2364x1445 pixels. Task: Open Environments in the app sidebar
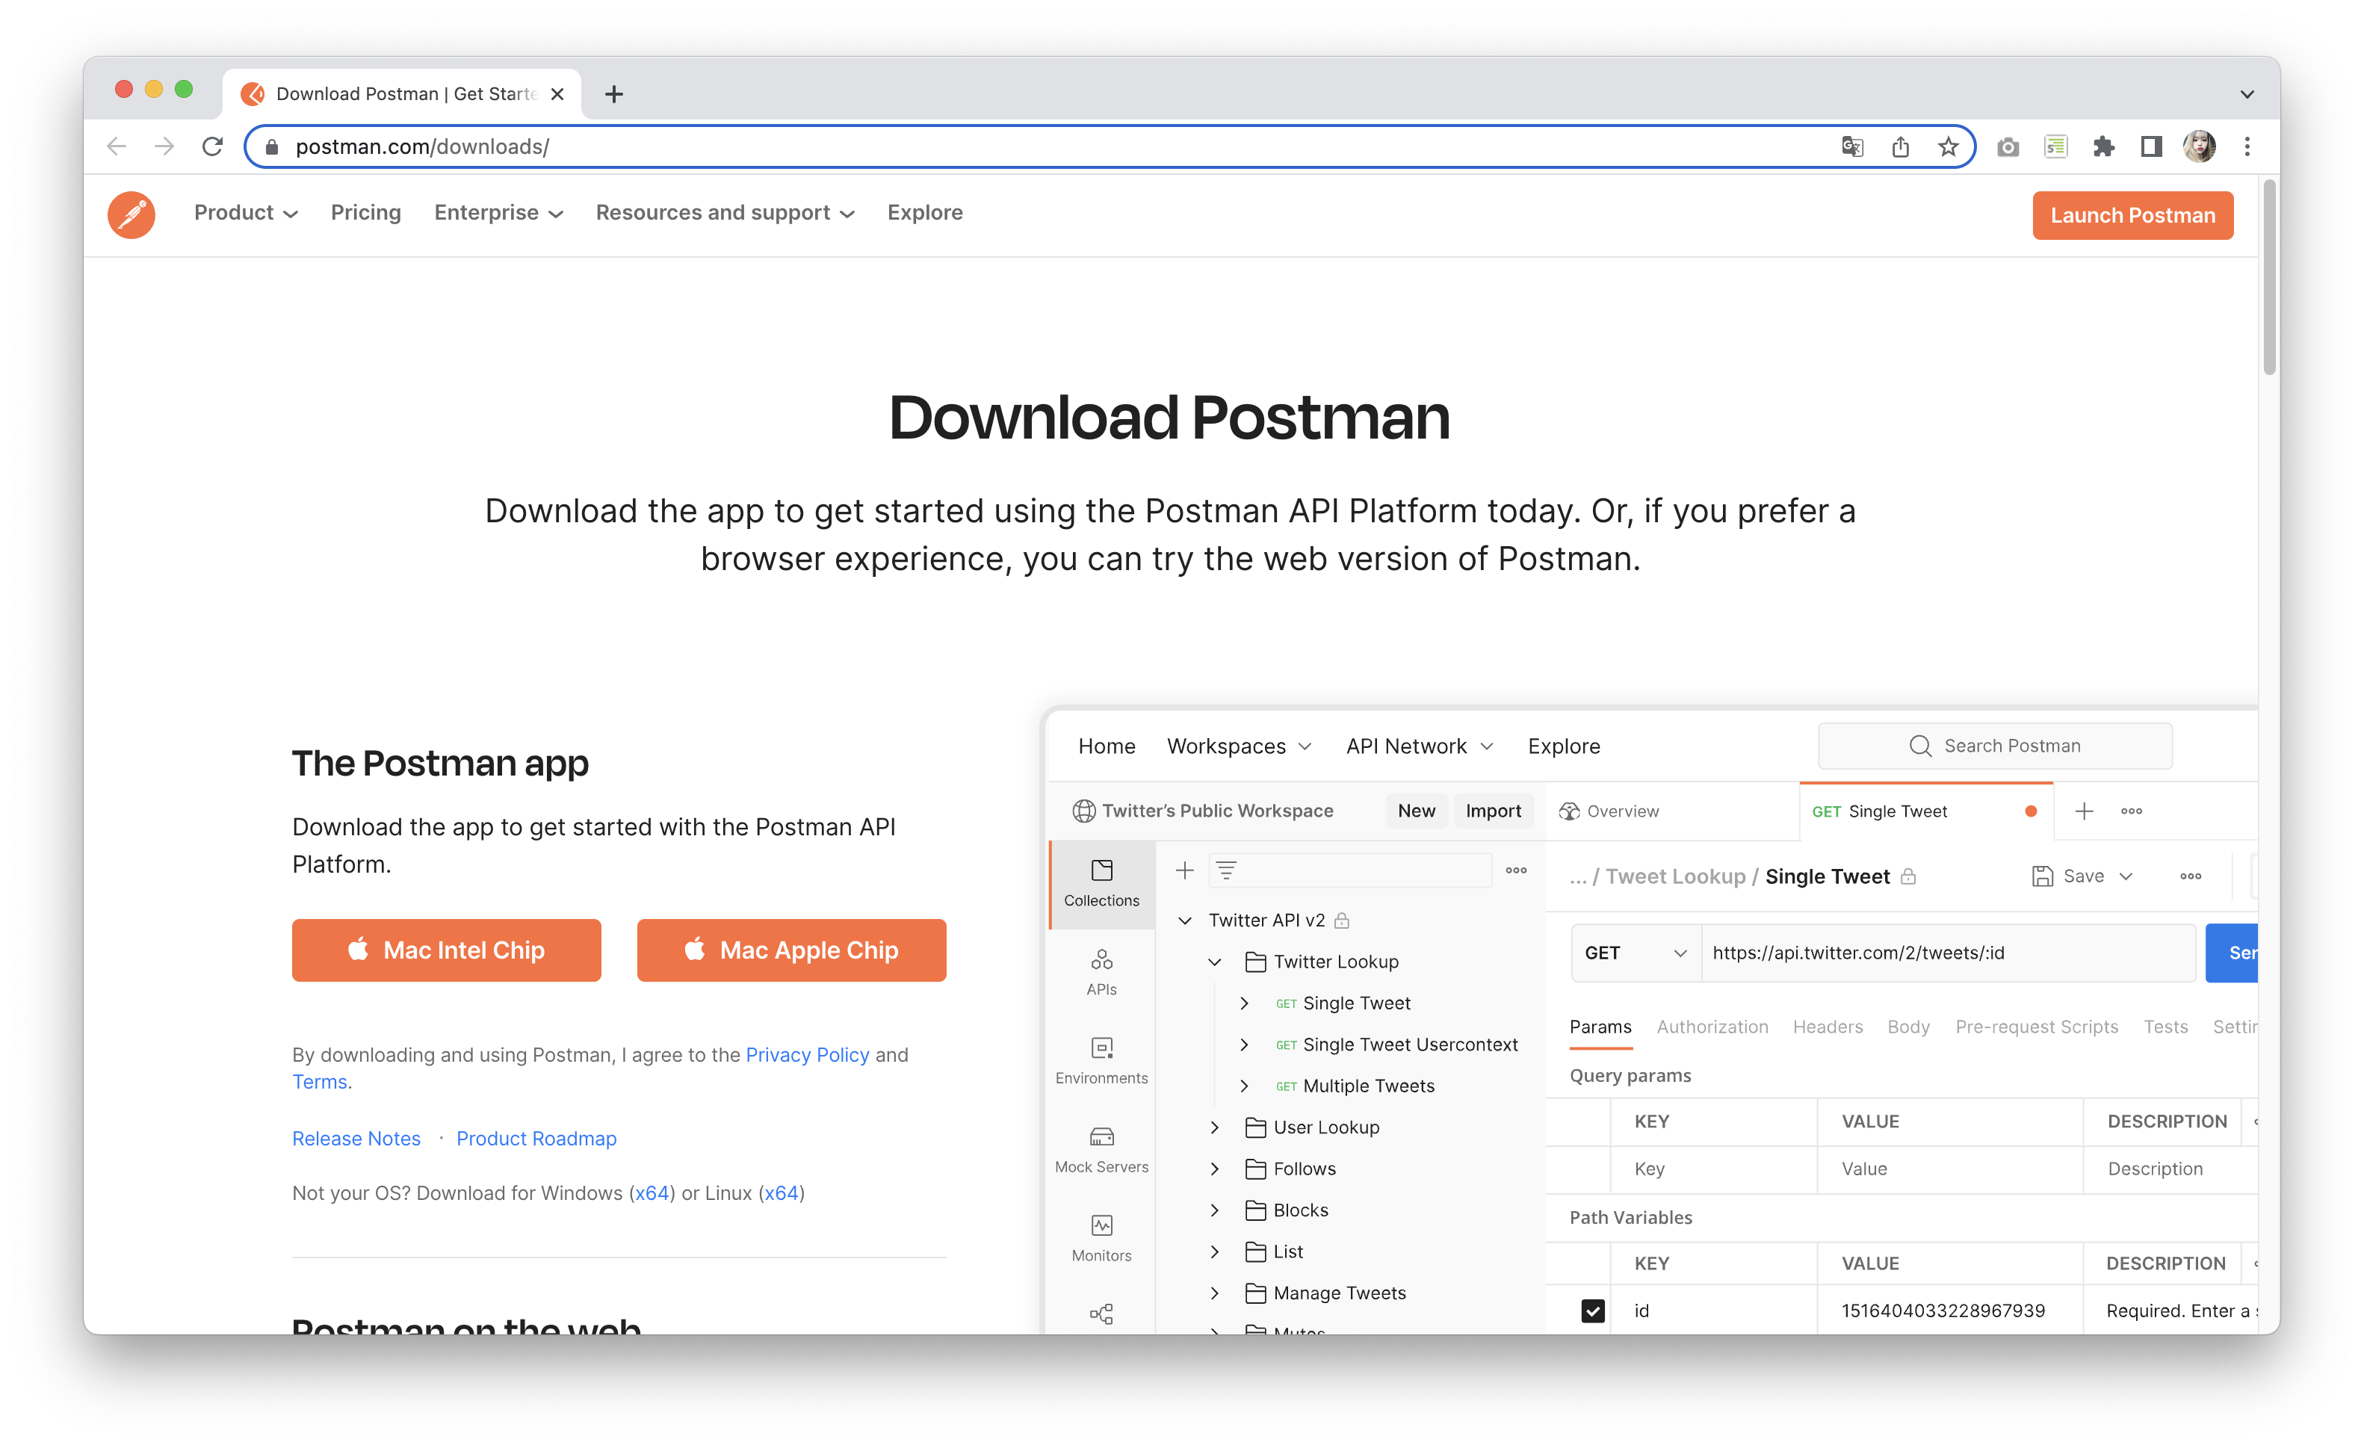coord(1101,1061)
